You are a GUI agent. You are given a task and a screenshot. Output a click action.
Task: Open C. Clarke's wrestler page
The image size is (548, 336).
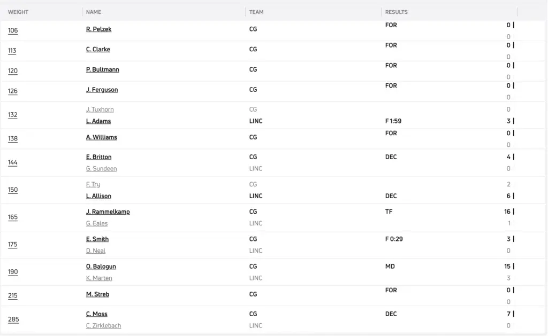pos(98,50)
